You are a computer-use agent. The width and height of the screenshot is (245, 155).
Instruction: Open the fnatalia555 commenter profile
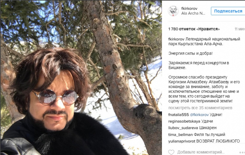[x=178, y=115]
